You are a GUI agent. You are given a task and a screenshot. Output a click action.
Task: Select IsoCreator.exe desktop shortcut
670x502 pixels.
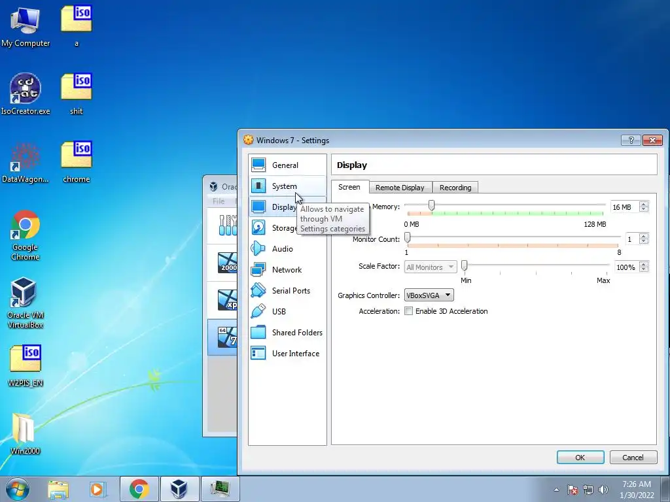pos(26,94)
